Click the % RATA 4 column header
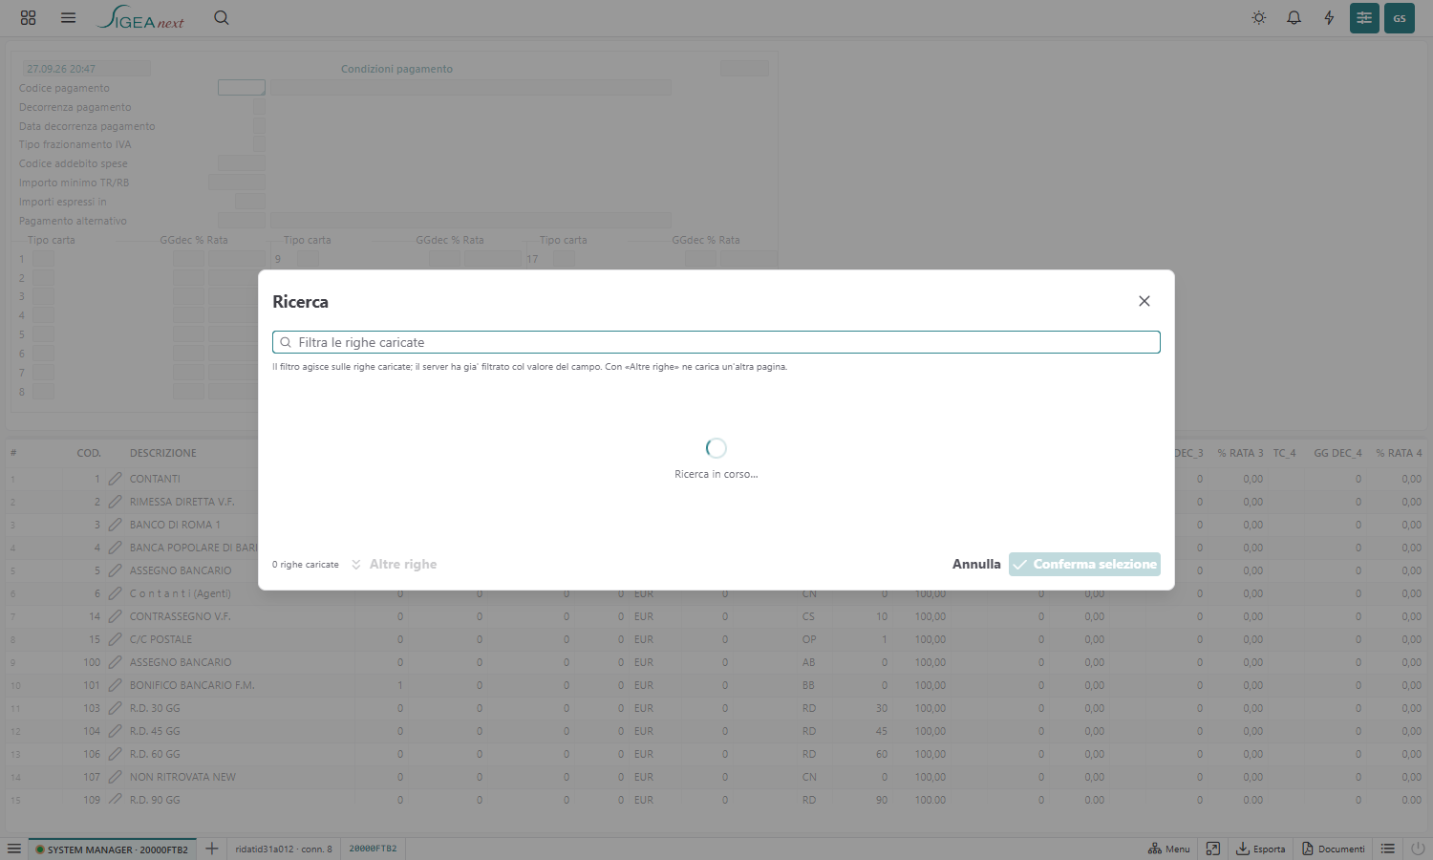This screenshot has width=1433, height=860. 1399,453
